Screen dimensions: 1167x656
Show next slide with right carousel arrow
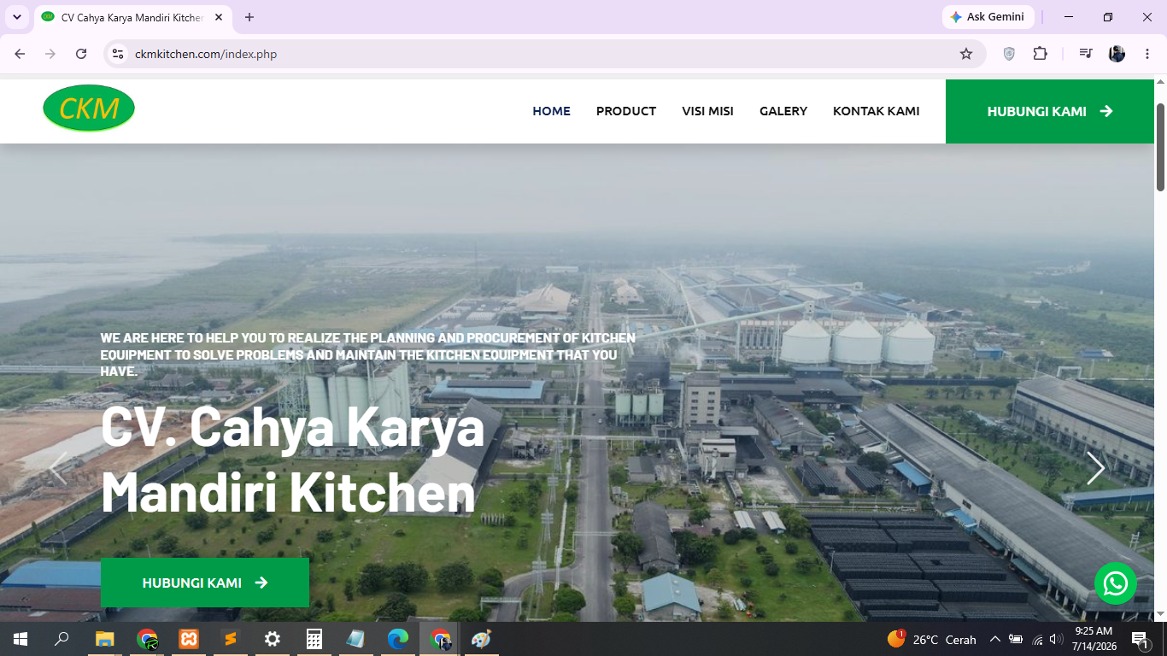pos(1095,468)
